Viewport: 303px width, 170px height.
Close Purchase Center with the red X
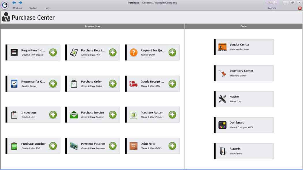point(300,8)
